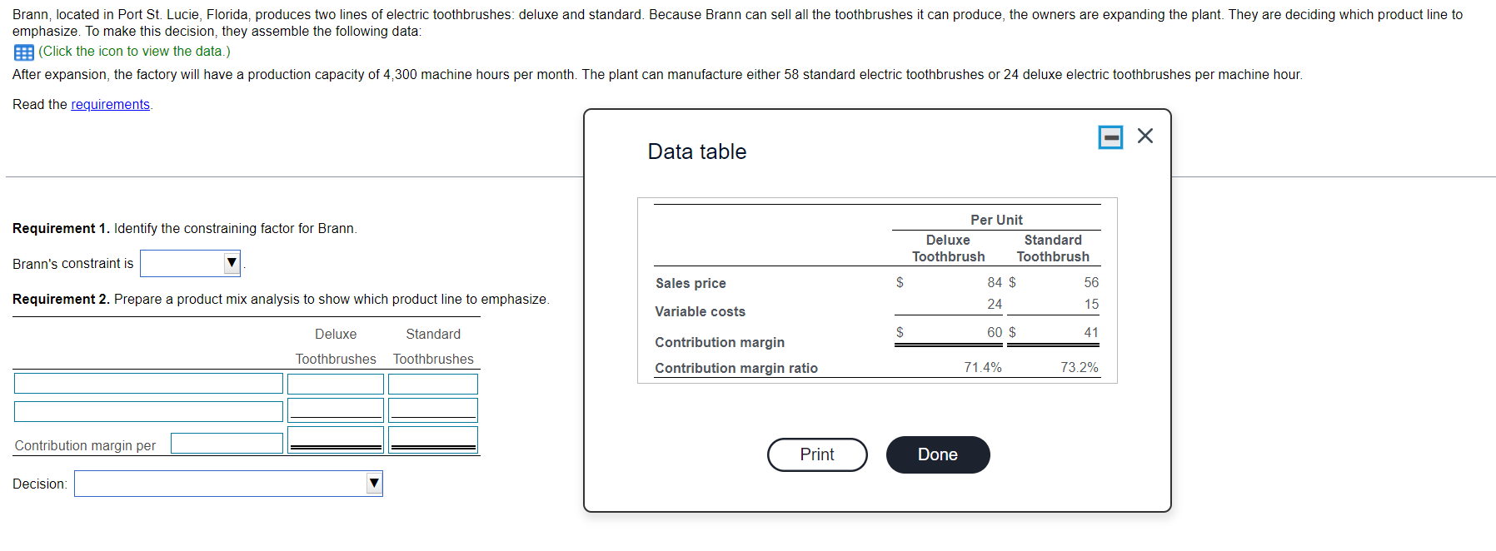Click the Deluxe Toothbrushes second row input
The image size is (1496, 551).
point(335,409)
